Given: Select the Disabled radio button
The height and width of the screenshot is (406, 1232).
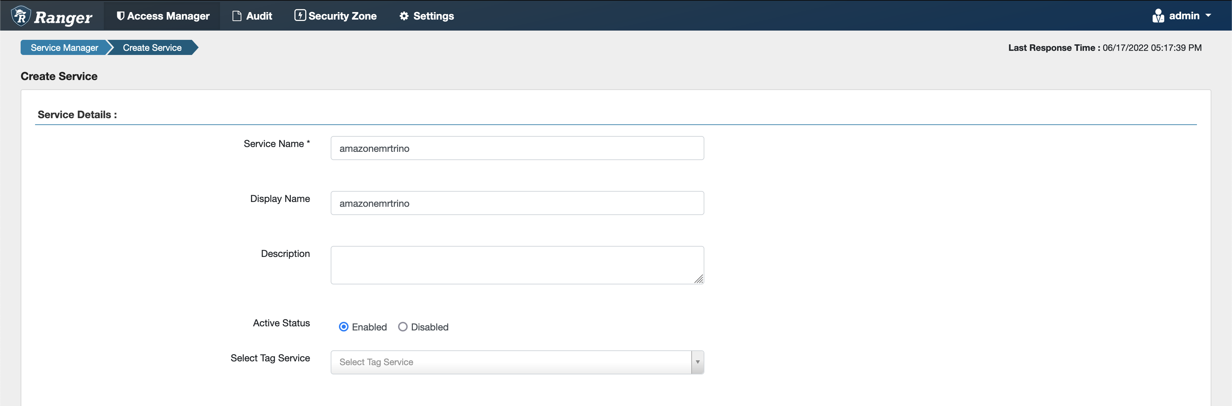Looking at the screenshot, I should 403,327.
